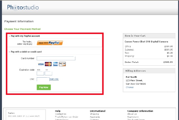Viewport: 179px width, 120px height.
Task: Click the Order Total amount
Action: [x=168, y=62]
